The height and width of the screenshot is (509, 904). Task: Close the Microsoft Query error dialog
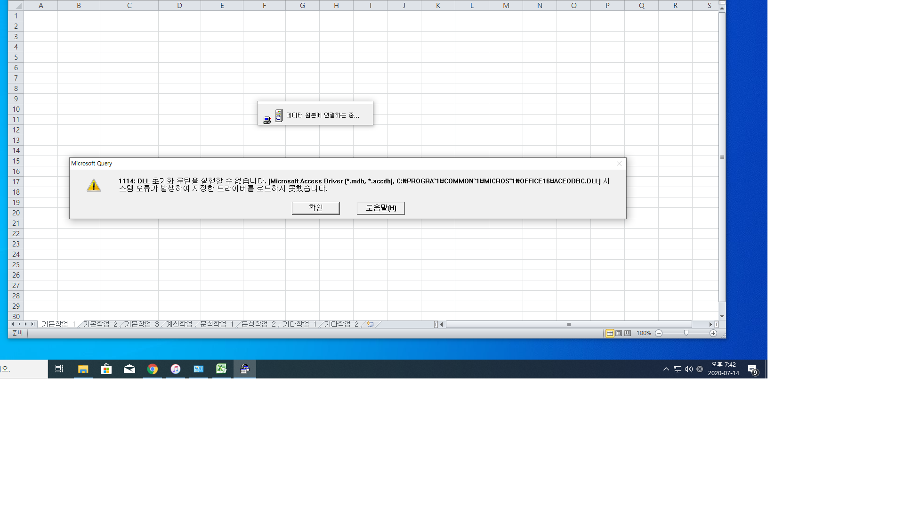tap(619, 164)
